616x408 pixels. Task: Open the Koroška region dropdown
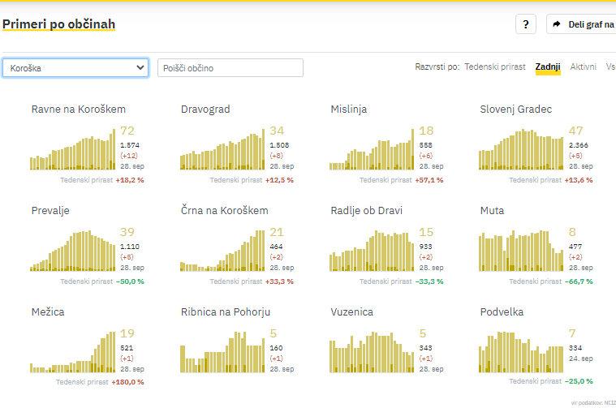[x=75, y=68]
